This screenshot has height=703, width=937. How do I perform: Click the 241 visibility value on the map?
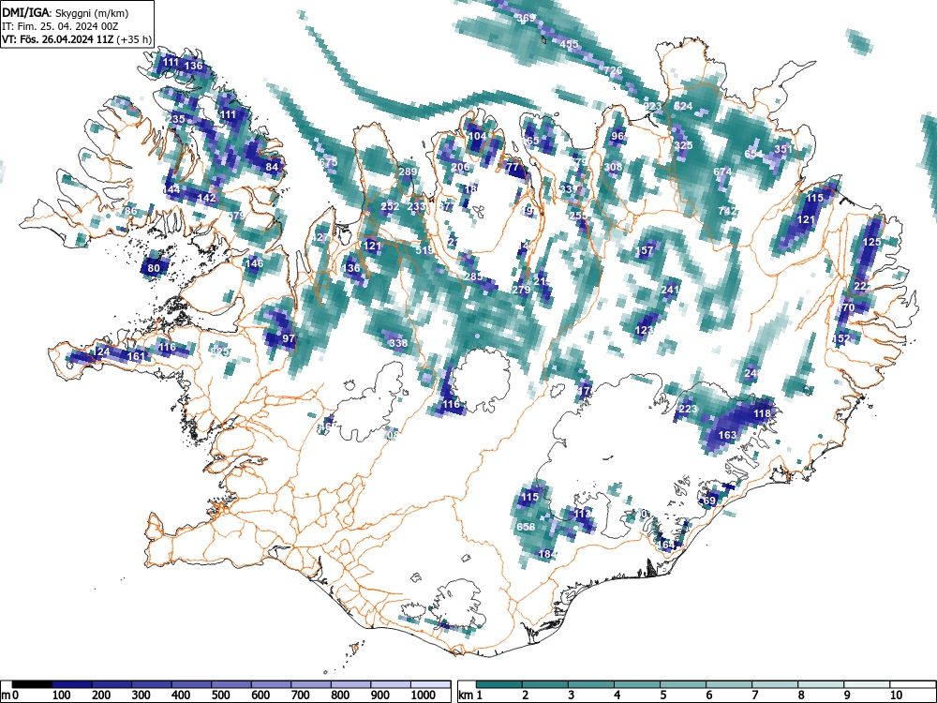click(671, 290)
